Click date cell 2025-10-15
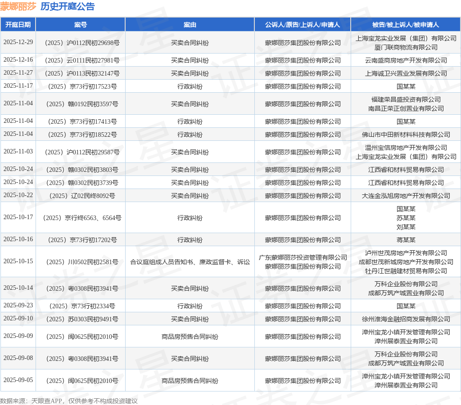461x405 pixels. [18, 261]
